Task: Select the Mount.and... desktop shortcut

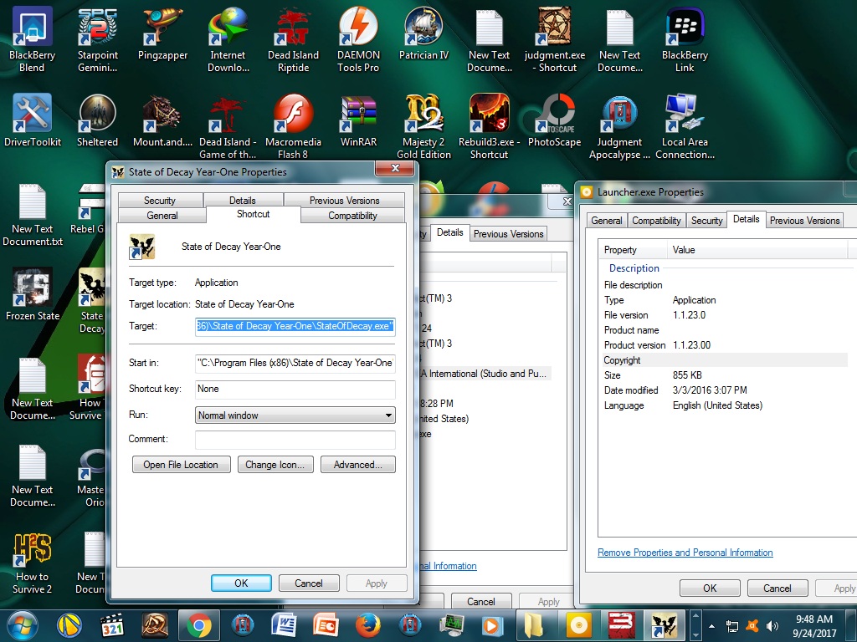Action: click(x=162, y=120)
